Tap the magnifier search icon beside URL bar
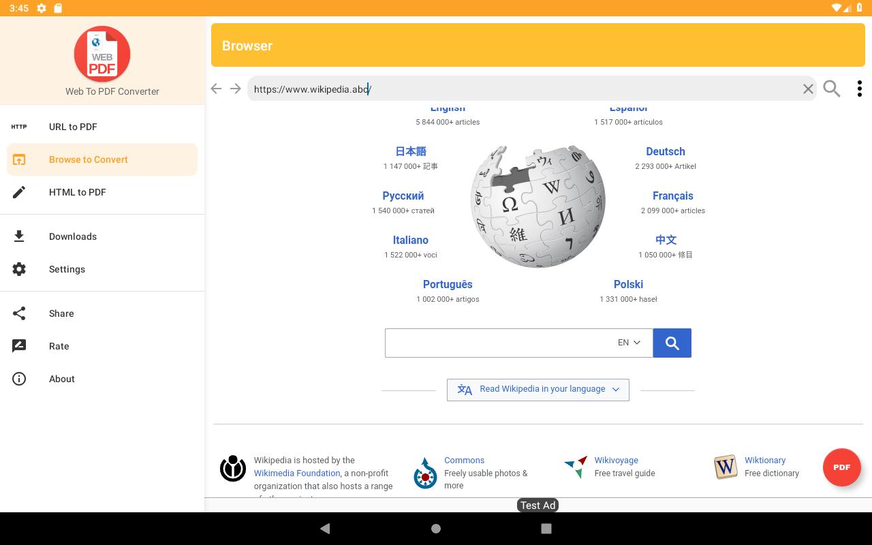 [x=832, y=89]
